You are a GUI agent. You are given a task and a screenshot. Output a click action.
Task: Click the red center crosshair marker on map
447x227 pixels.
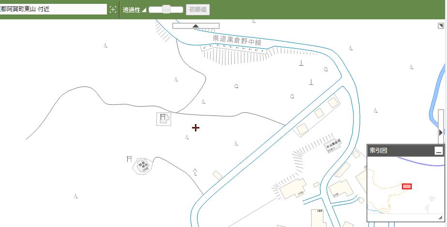point(195,128)
